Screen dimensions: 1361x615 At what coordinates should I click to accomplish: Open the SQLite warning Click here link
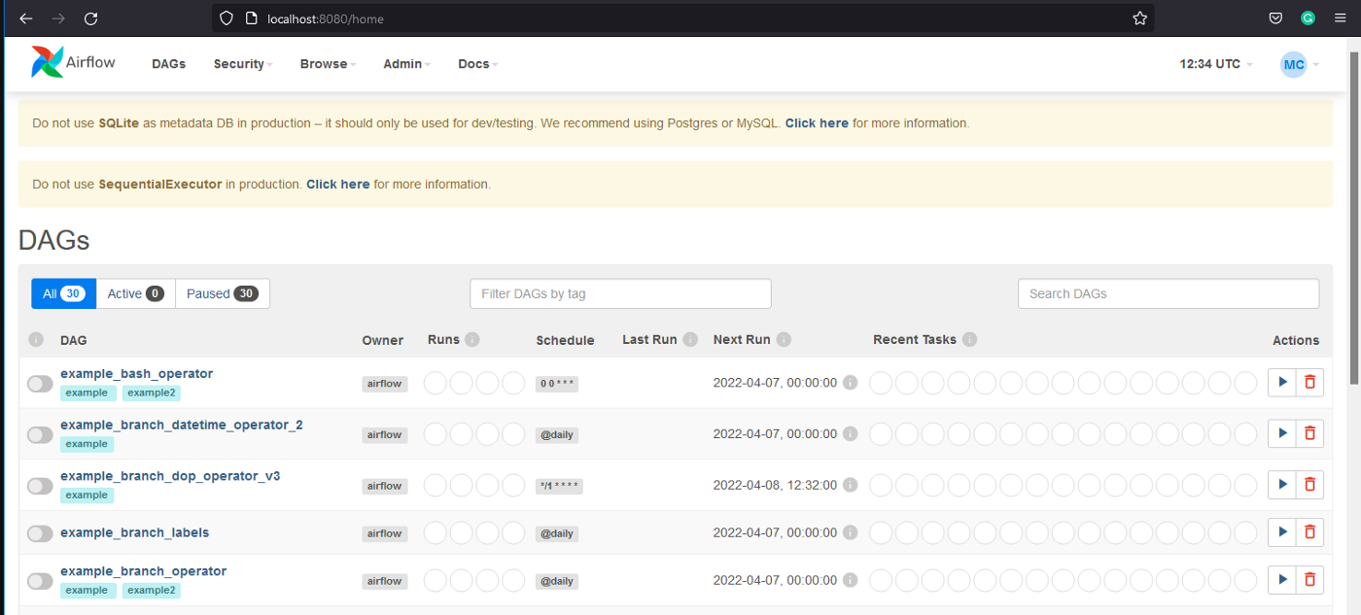pos(816,123)
